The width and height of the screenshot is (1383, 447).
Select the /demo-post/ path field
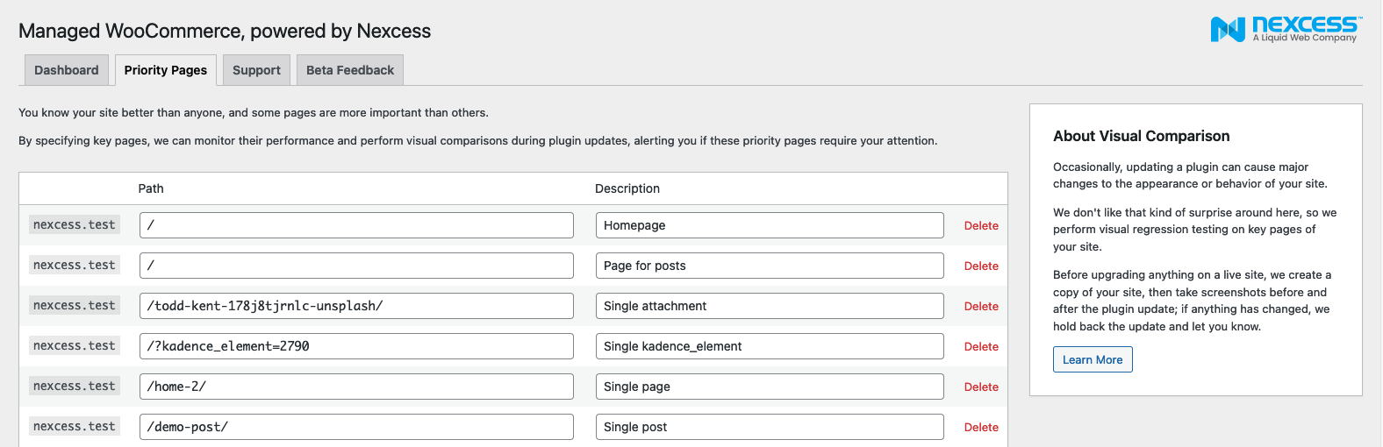point(355,427)
